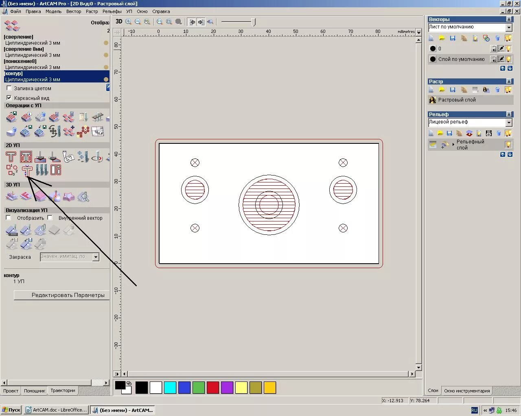This screenshot has width=521, height=416.
Task: Pick the cyan colour swatch
Action: pyautogui.click(x=170, y=388)
